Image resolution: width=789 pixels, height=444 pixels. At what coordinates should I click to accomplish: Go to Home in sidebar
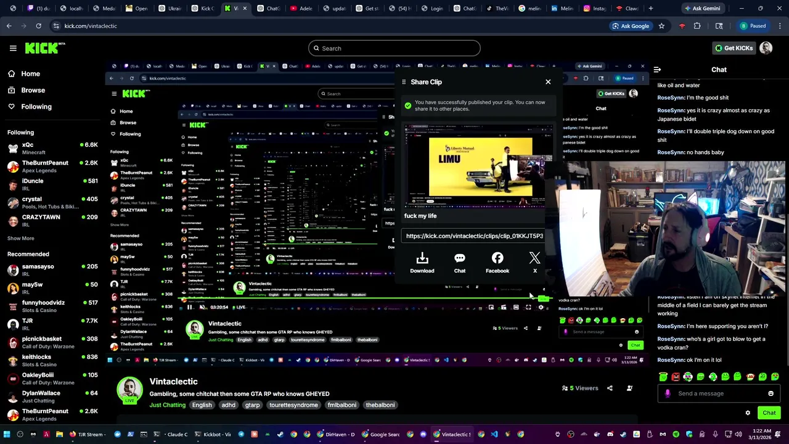24,74
